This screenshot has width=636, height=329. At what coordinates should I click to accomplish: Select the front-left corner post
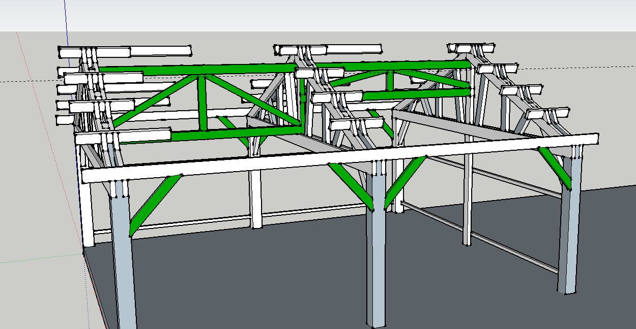(x=123, y=264)
